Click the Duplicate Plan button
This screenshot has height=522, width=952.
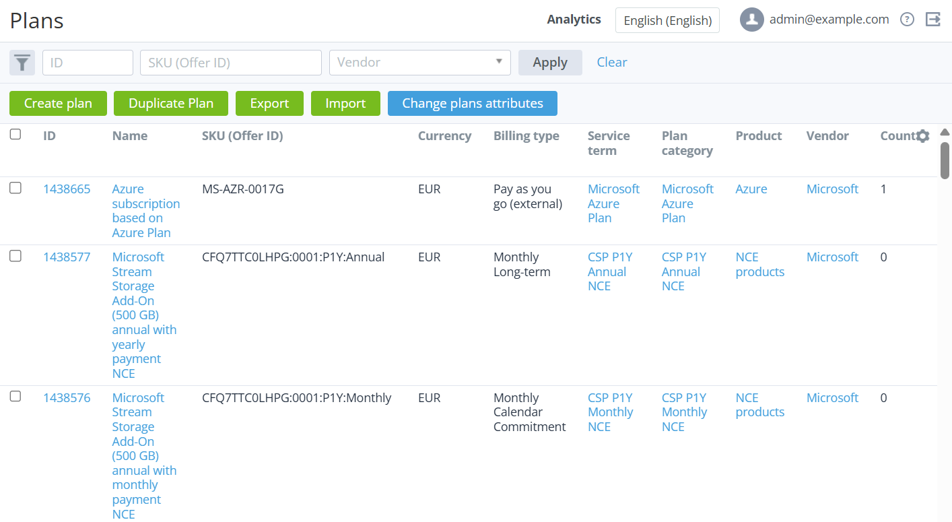[x=171, y=103]
